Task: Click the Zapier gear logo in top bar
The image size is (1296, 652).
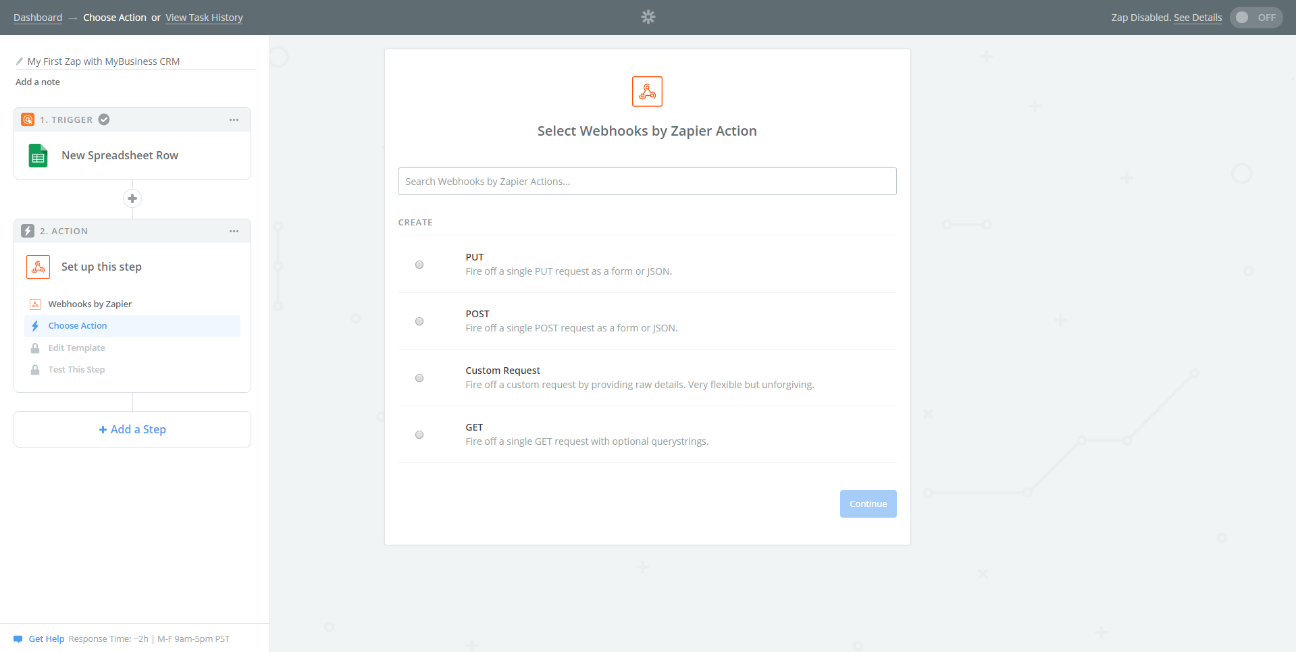Action: pyautogui.click(x=648, y=17)
